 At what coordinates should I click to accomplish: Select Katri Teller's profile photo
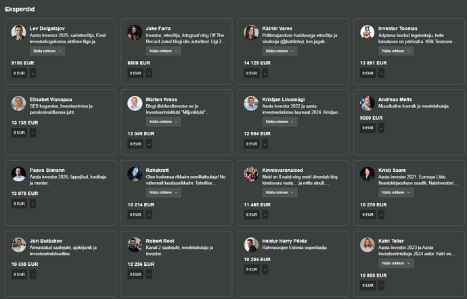(x=368, y=245)
